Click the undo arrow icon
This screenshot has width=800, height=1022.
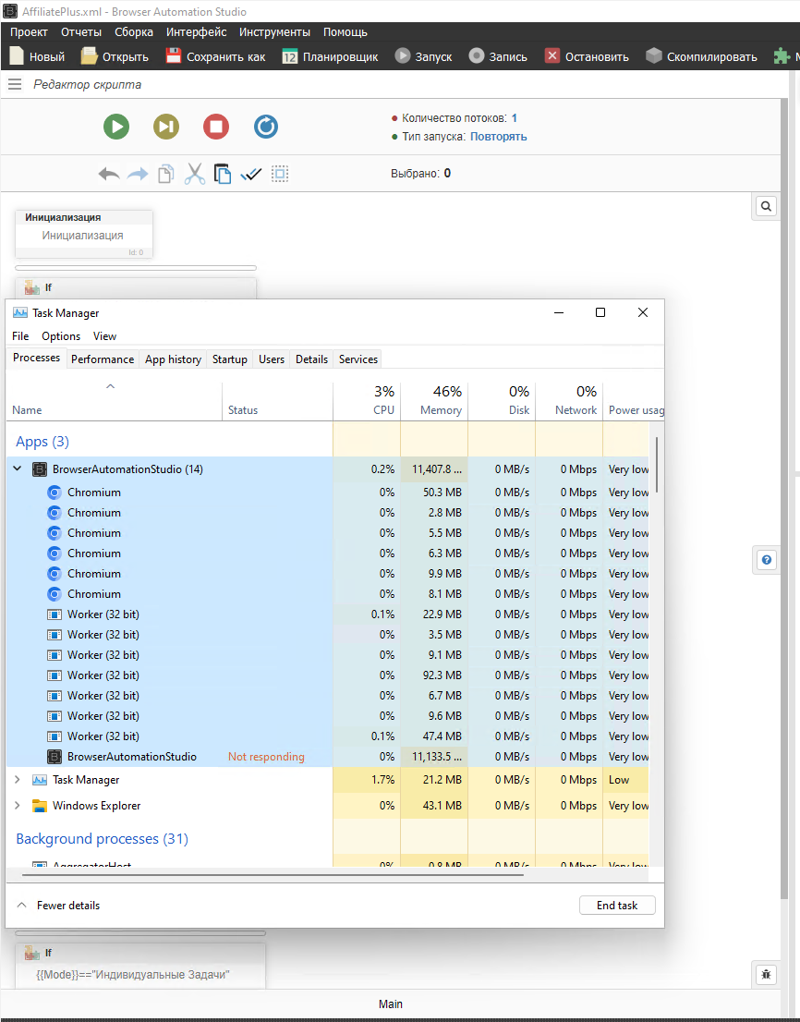click(x=109, y=174)
